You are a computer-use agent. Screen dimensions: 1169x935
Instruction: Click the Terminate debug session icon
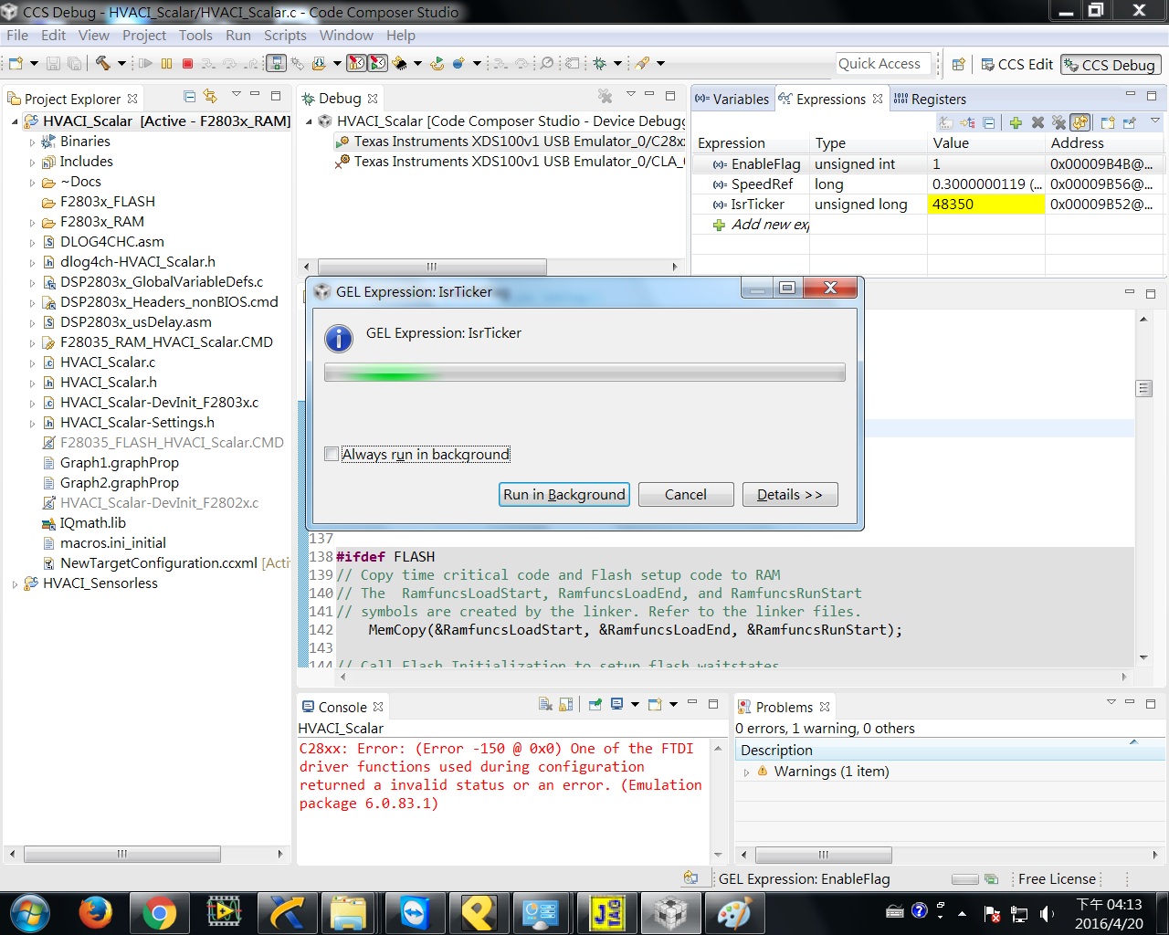point(186,64)
